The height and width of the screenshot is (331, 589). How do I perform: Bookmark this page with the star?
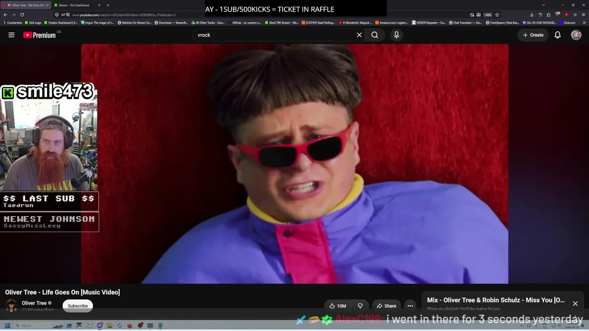(497, 15)
